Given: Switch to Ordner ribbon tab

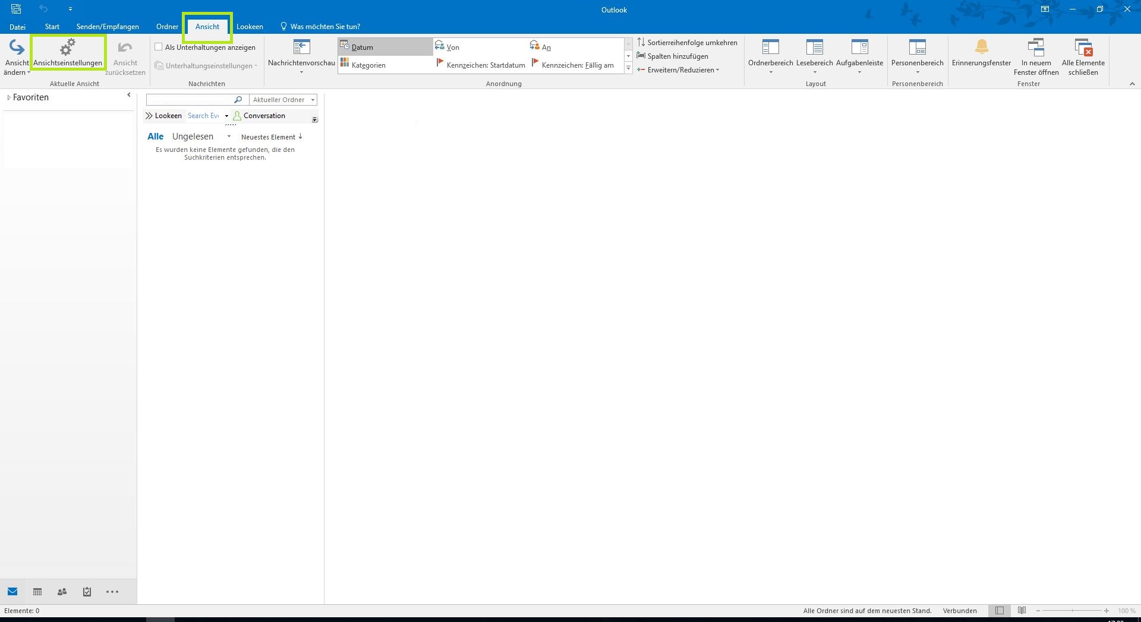Looking at the screenshot, I should coord(168,27).
